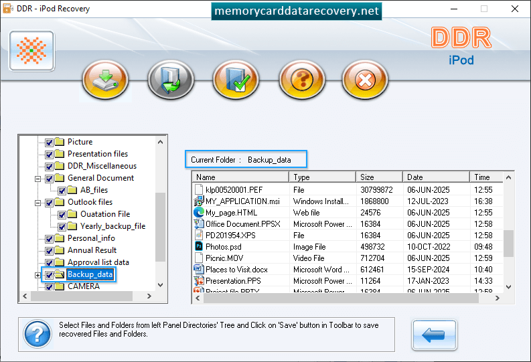531x362 pixels.
Task: Click the Word icon of Places to Visit.docx
Action: pyautogui.click(x=198, y=269)
